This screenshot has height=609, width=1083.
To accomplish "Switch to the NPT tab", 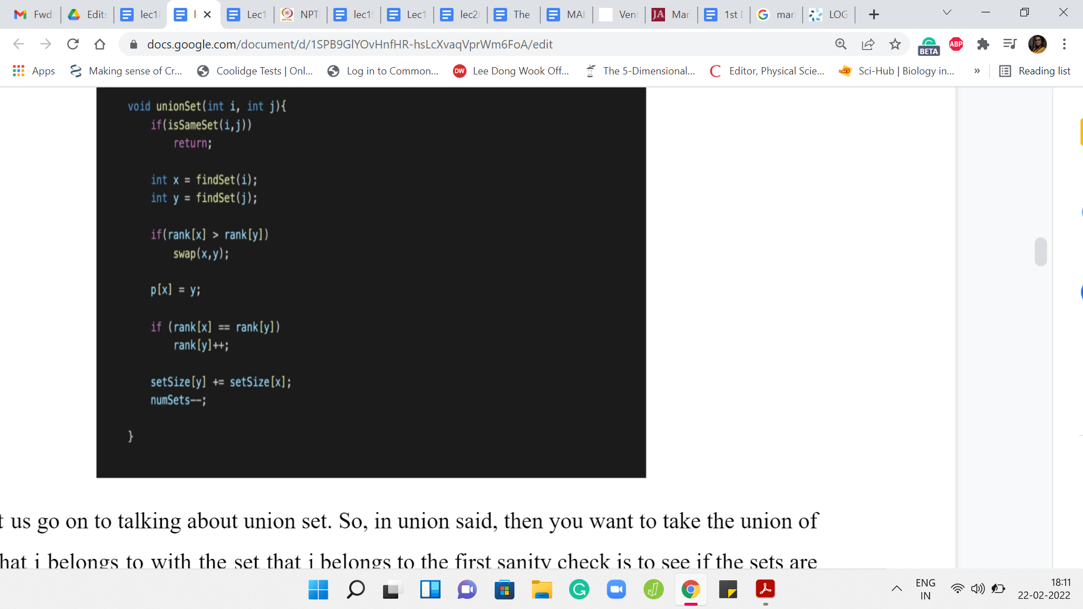I will pyautogui.click(x=301, y=15).
